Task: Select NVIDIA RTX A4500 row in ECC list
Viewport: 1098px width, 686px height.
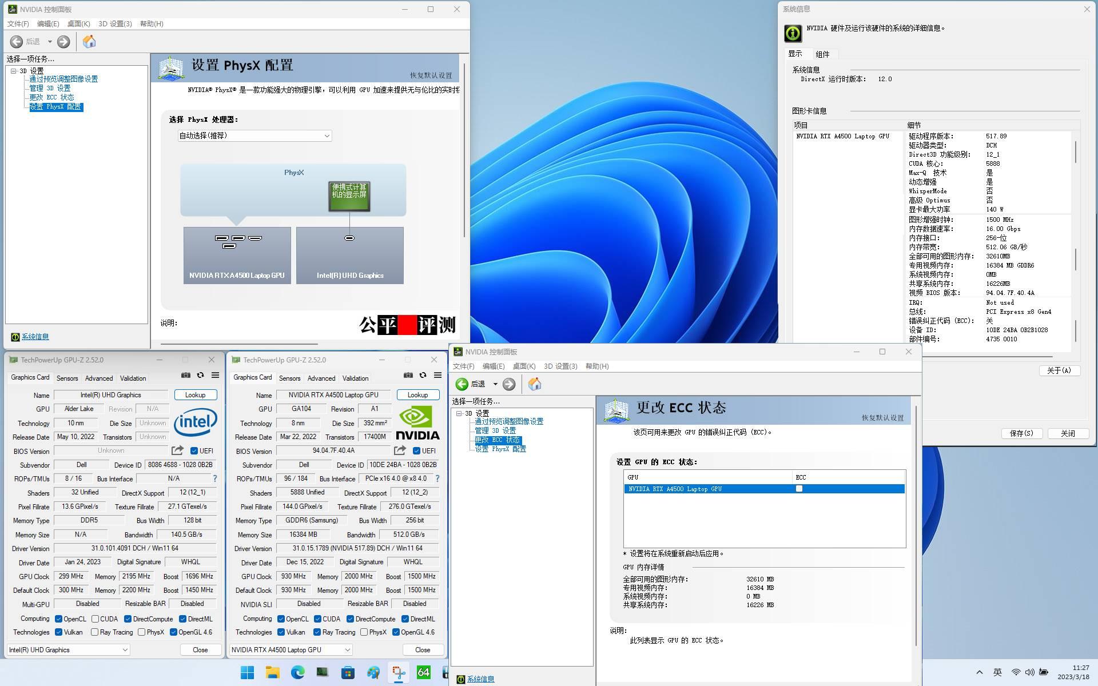Action: (764, 489)
